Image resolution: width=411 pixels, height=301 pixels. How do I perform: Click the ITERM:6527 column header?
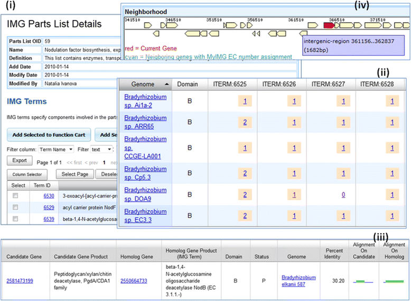pyautogui.click(x=331, y=84)
